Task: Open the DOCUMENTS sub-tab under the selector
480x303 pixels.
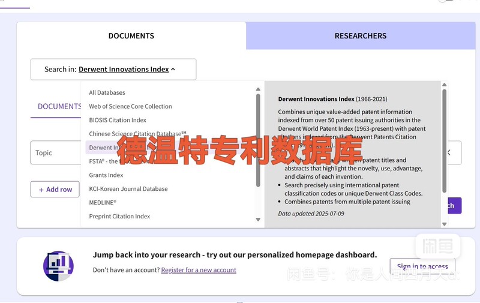Action: tap(59, 107)
